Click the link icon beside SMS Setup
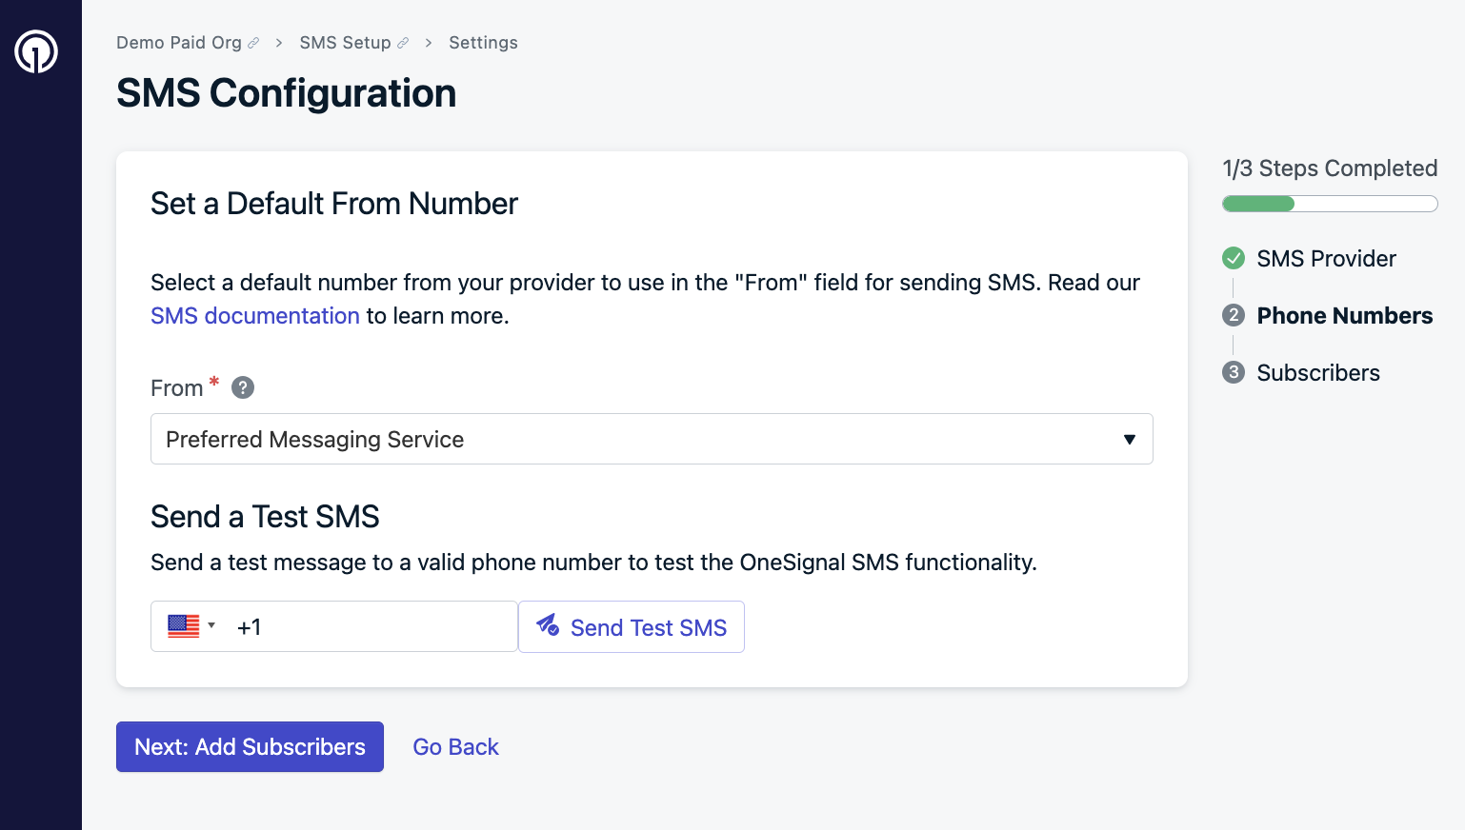This screenshot has width=1465, height=830. click(x=403, y=43)
